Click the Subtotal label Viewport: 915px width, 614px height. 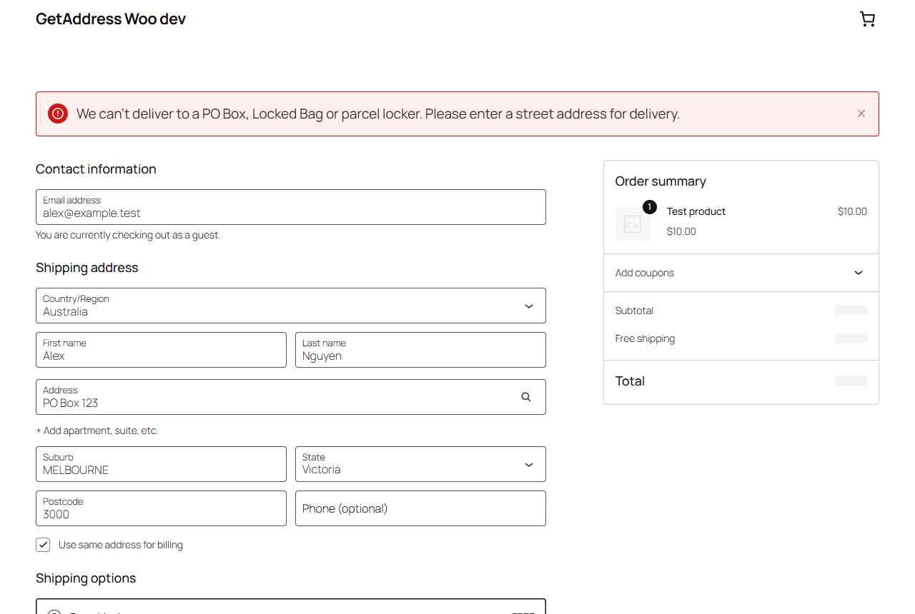click(635, 311)
